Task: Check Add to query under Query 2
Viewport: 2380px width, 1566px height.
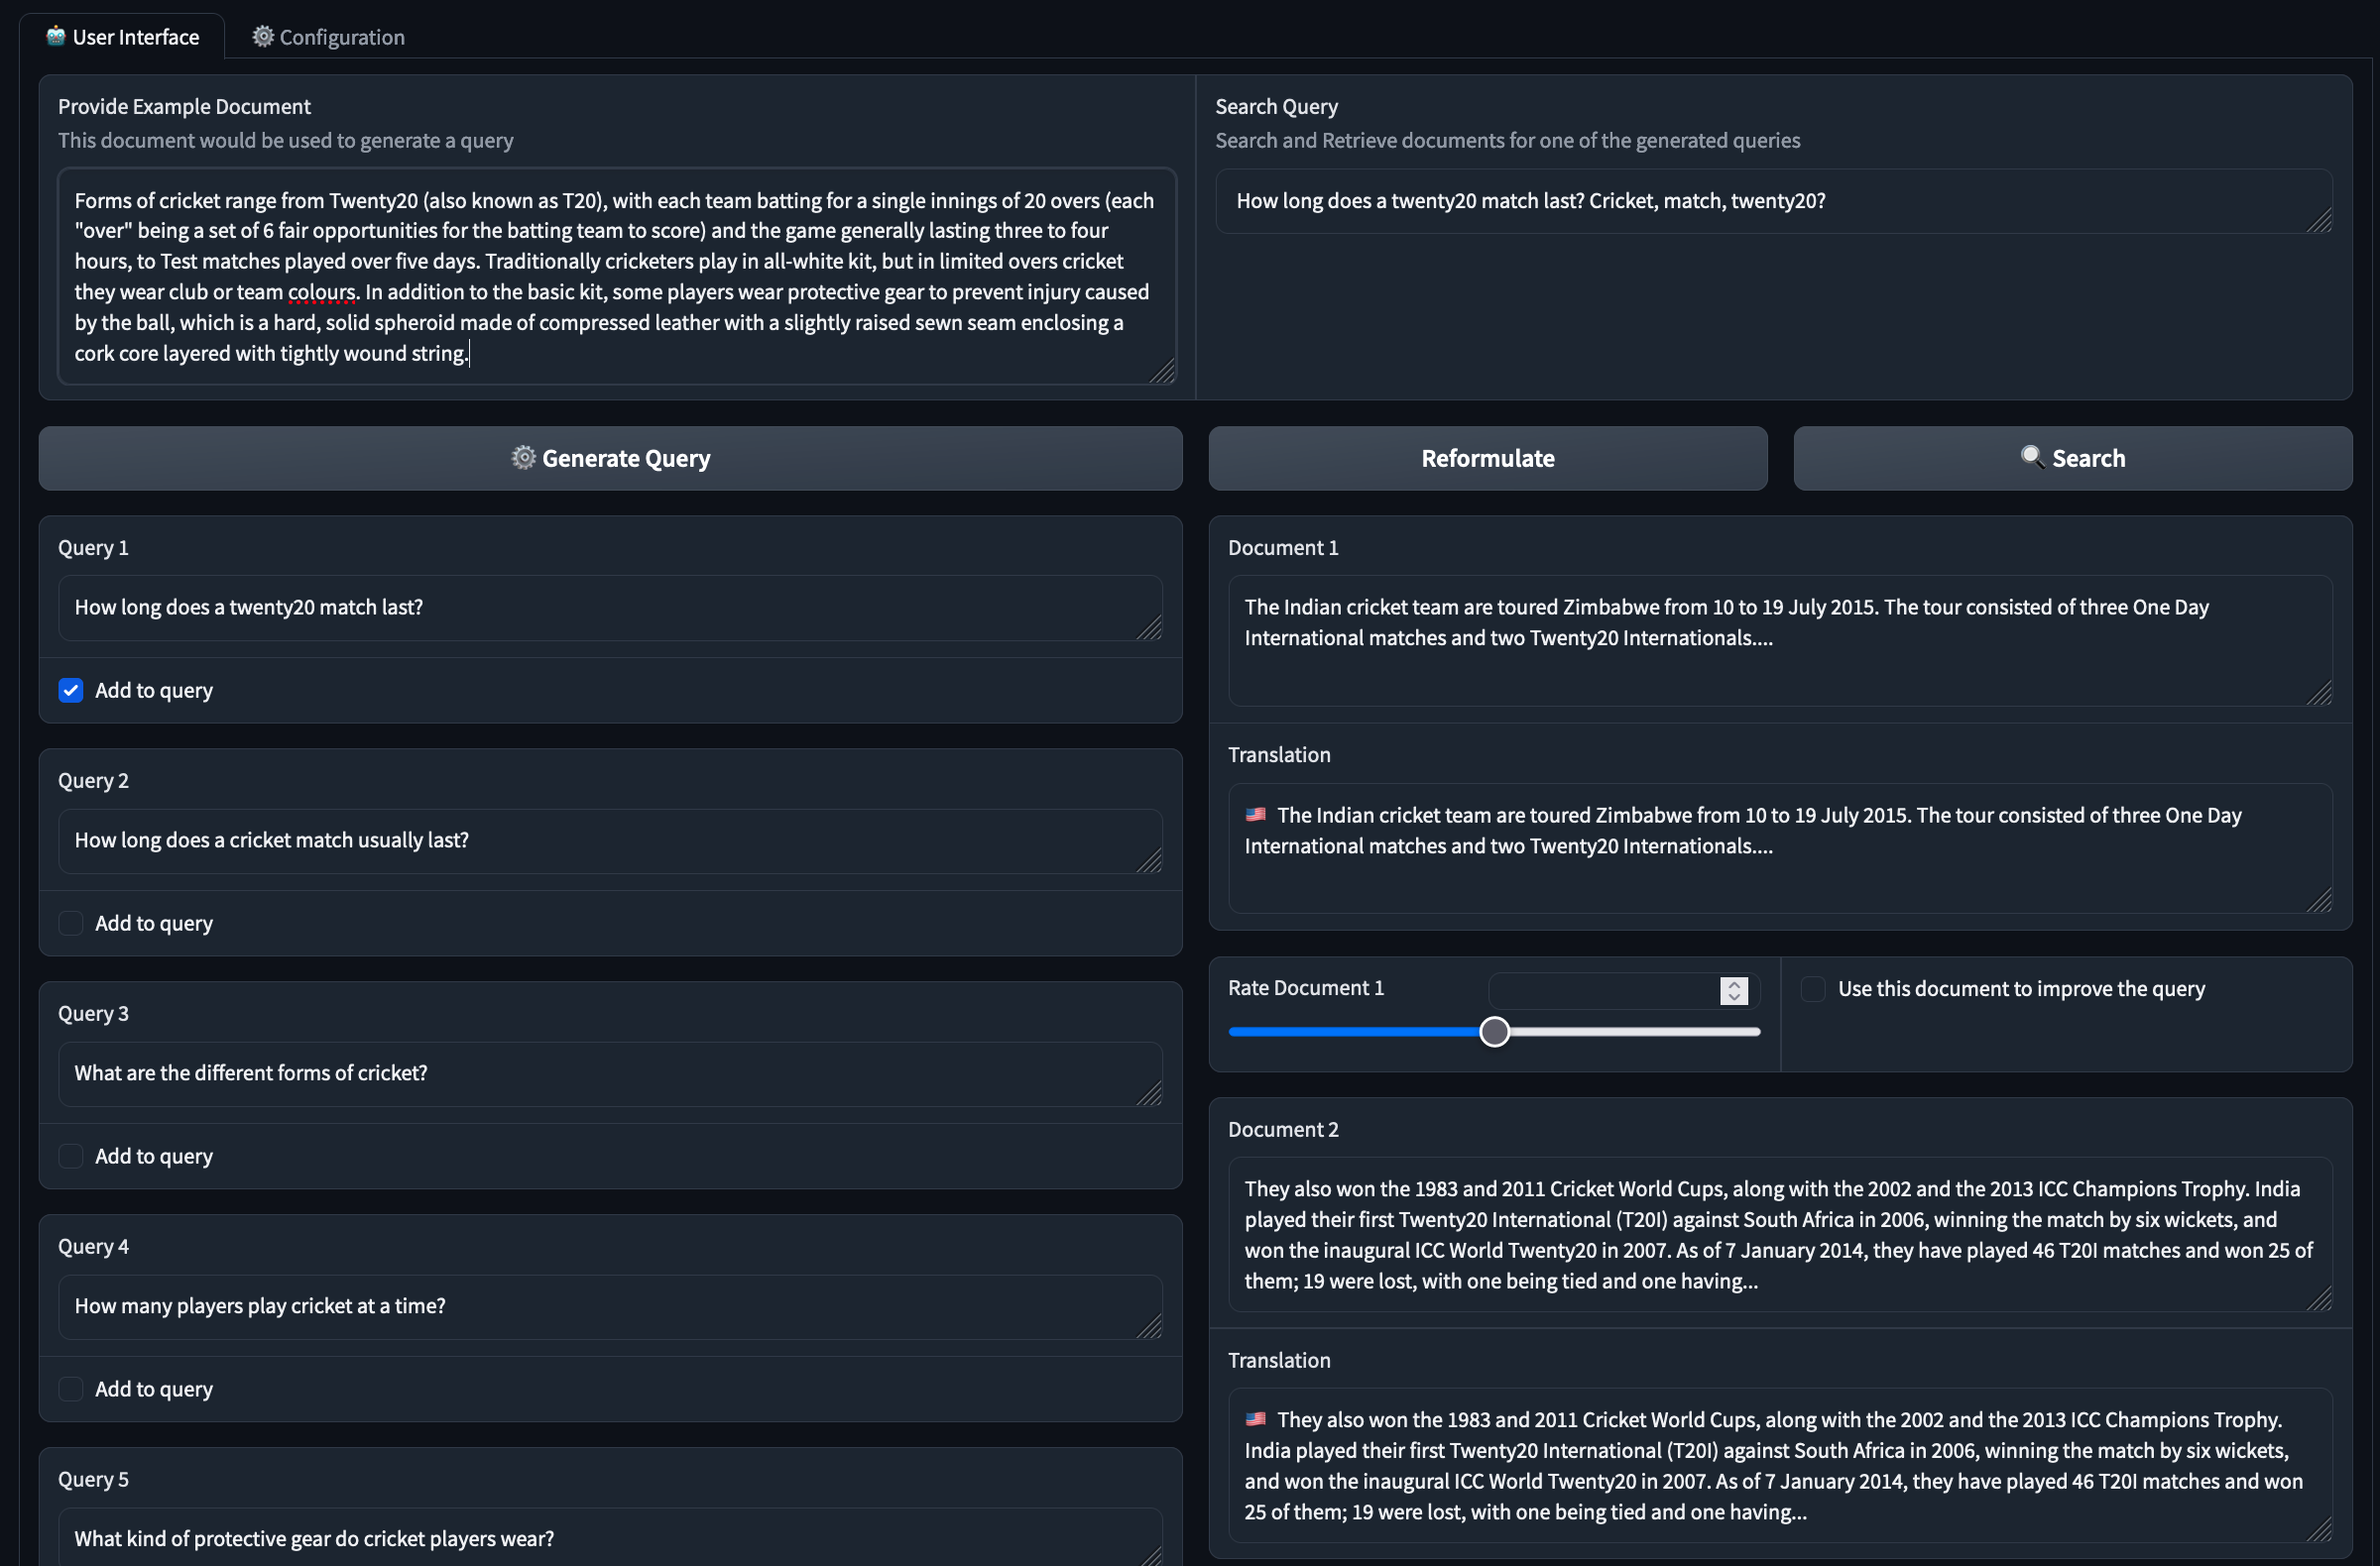Action: coord(71,924)
